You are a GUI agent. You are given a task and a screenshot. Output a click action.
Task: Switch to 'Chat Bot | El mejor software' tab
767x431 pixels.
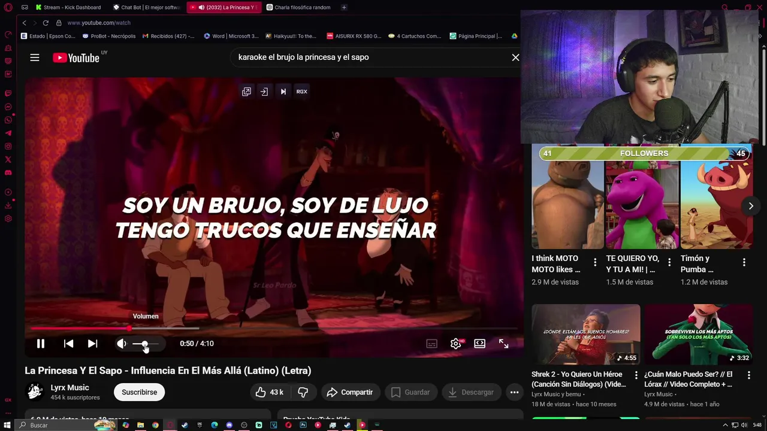pos(147,7)
